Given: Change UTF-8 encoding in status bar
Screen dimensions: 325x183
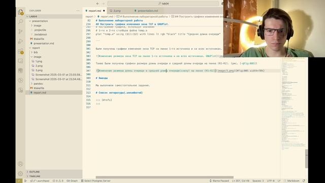Looking at the screenshot, I should (271, 181).
